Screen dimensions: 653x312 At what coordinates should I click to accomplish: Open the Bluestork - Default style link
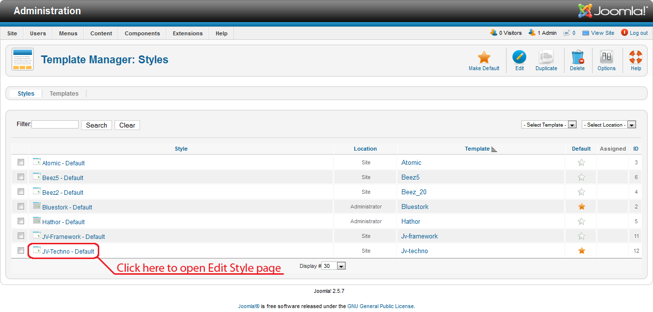click(67, 207)
